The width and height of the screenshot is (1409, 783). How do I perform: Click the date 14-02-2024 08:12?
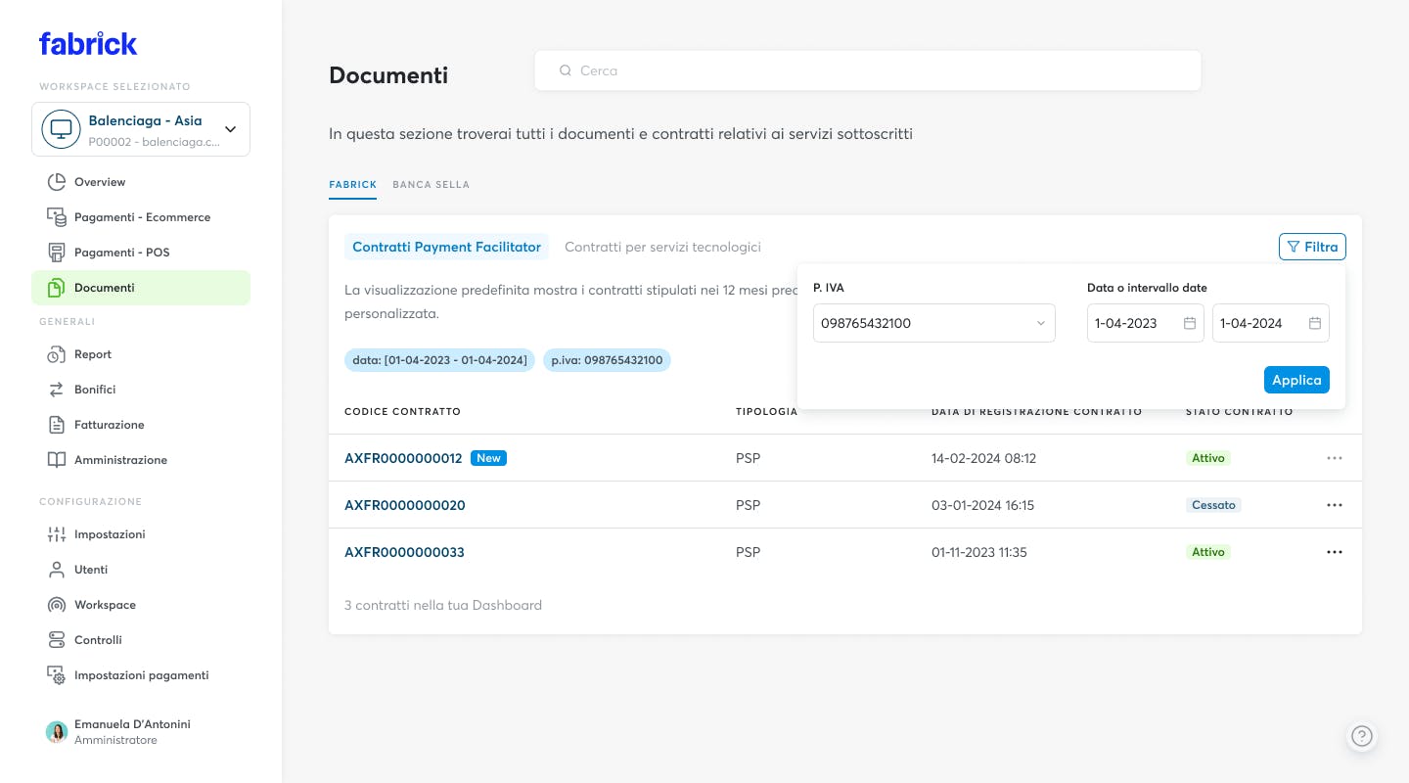click(x=983, y=458)
